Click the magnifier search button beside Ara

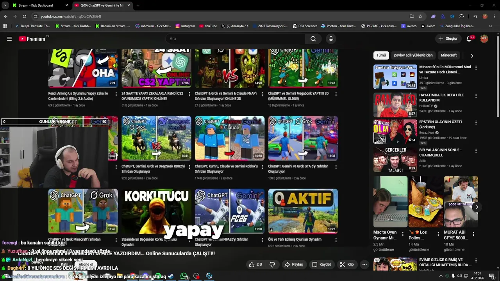[x=313, y=39]
